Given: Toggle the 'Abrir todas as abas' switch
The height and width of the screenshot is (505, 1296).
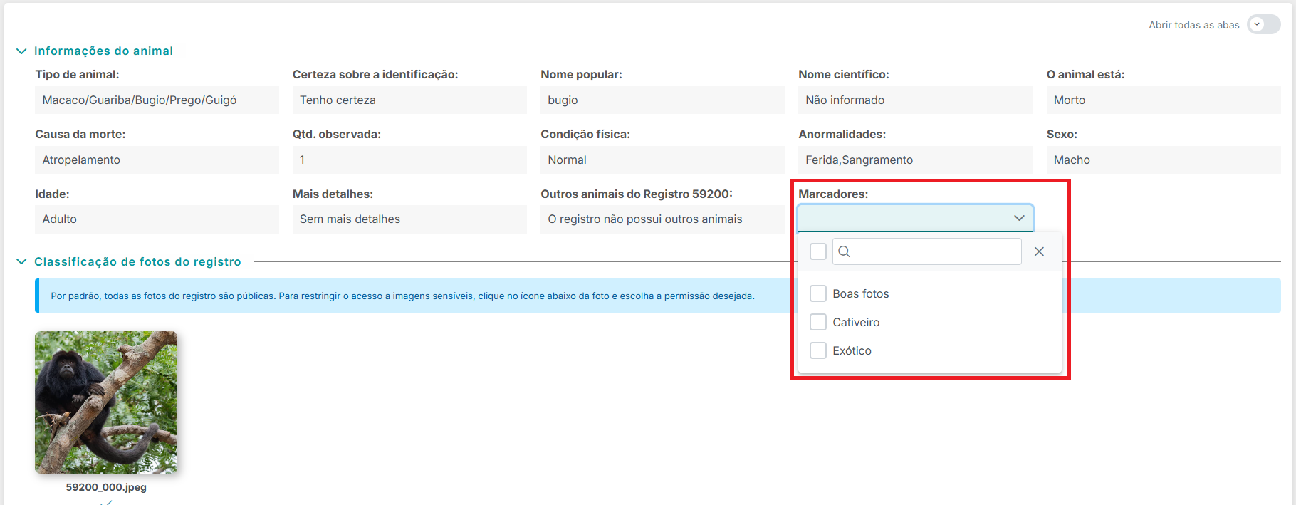Looking at the screenshot, I should coord(1263,25).
